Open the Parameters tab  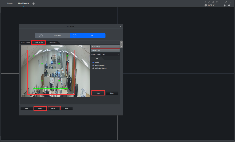[52, 42]
